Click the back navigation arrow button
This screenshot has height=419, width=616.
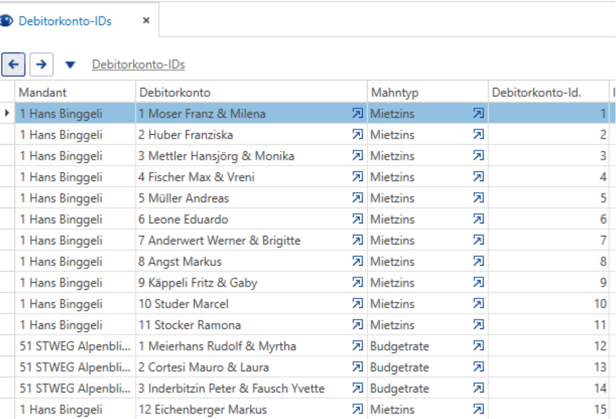coord(13,64)
